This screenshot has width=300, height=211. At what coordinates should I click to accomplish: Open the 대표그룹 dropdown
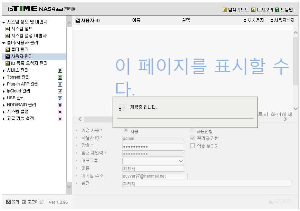(153, 161)
